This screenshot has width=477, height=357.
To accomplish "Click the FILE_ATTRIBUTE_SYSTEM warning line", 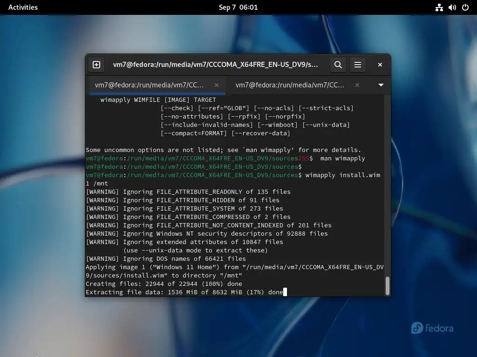I will coord(184,209).
